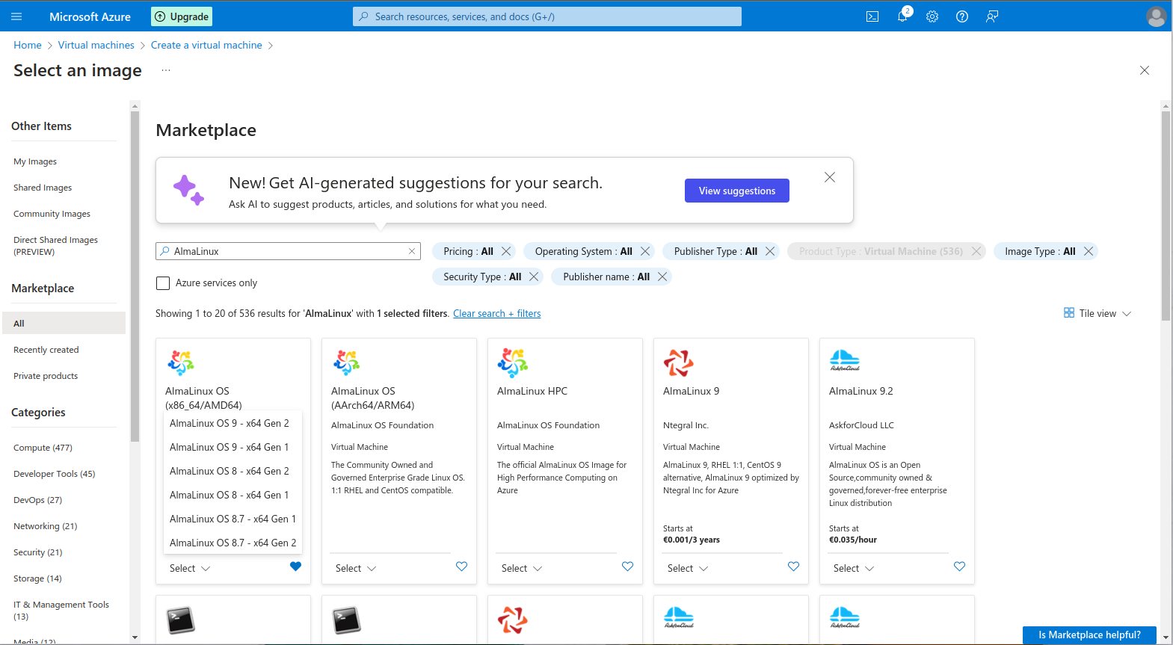Click Is Marketplace helpful? button
The image size is (1173, 645).
[x=1089, y=635]
